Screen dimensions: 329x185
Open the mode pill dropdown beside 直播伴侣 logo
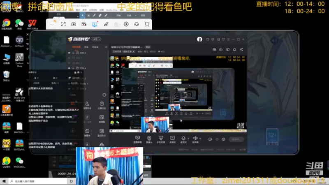point(97,39)
